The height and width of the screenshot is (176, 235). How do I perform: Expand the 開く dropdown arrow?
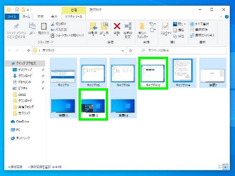click(x=185, y=24)
